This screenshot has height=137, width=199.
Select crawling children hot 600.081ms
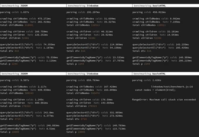41,103
